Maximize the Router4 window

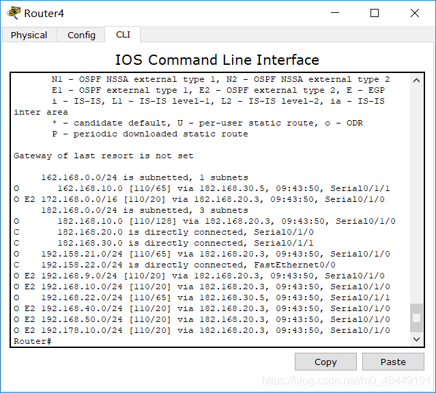coord(375,13)
